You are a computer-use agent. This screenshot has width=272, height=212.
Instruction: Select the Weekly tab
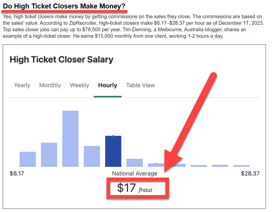coord(79,85)
